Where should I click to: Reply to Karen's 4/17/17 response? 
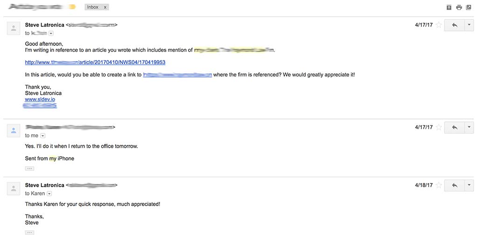coord(455,127)
